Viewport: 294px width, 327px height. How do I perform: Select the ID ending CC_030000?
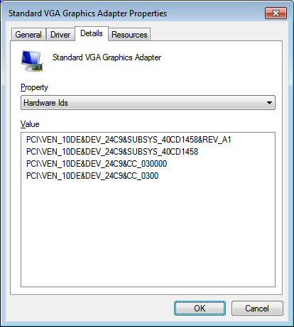[97, 164]
